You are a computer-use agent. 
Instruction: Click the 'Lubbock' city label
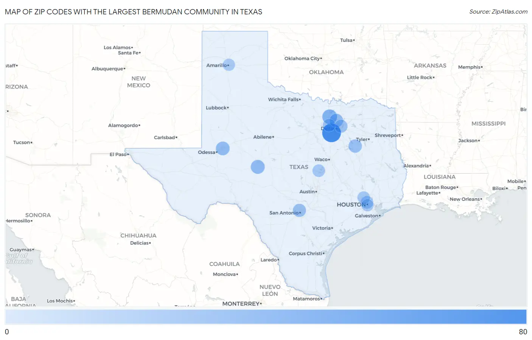click(216, 108)
